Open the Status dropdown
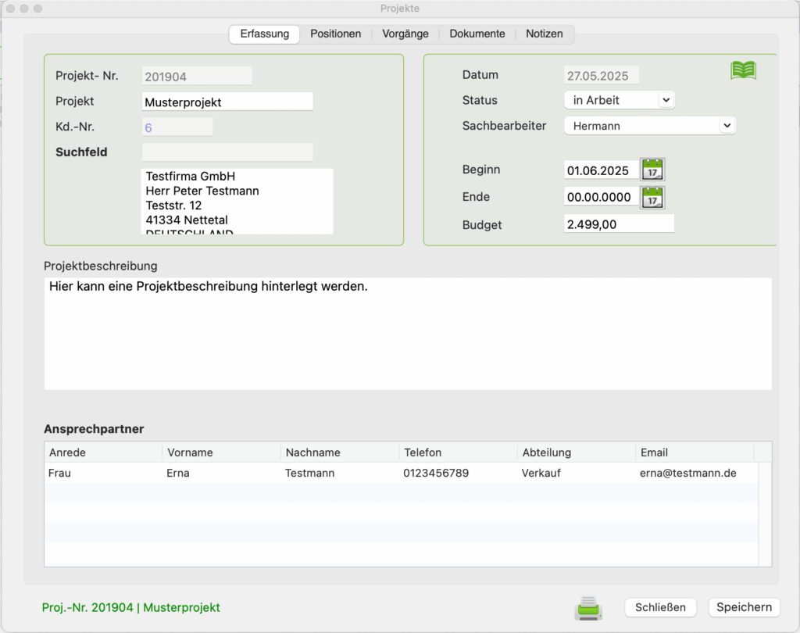This screenshot has height=633, width=800. 620,100
